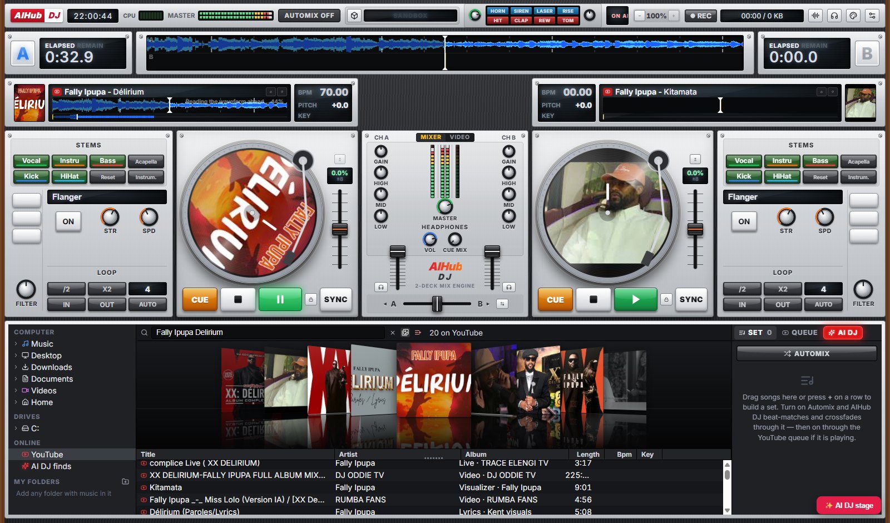Switch to the VIDEO tab in mixer
This screenshot has height=523, width=890.
tap(459, 137)
